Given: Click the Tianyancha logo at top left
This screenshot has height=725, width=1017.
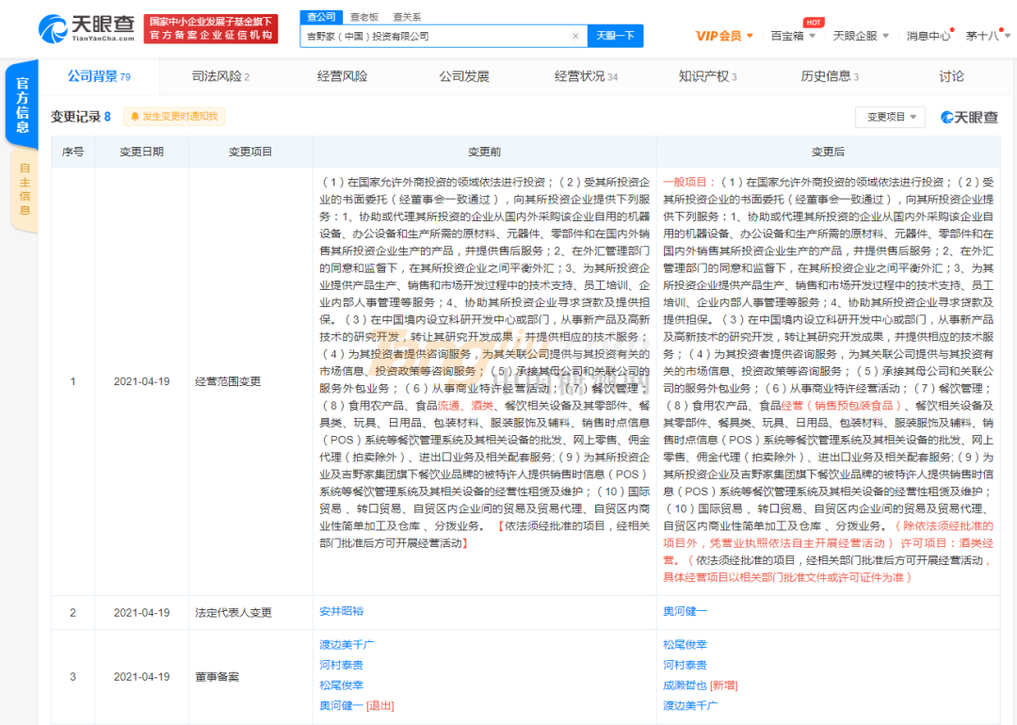Looking at the screenshot, I should pyautogui.click(x=87, y=28).
